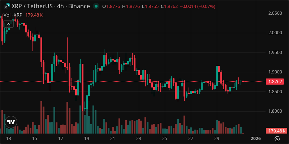Click the 1.9500 price axis label
Image resolution: width=289 pixels, height=144 pixels.
point(275,52)
